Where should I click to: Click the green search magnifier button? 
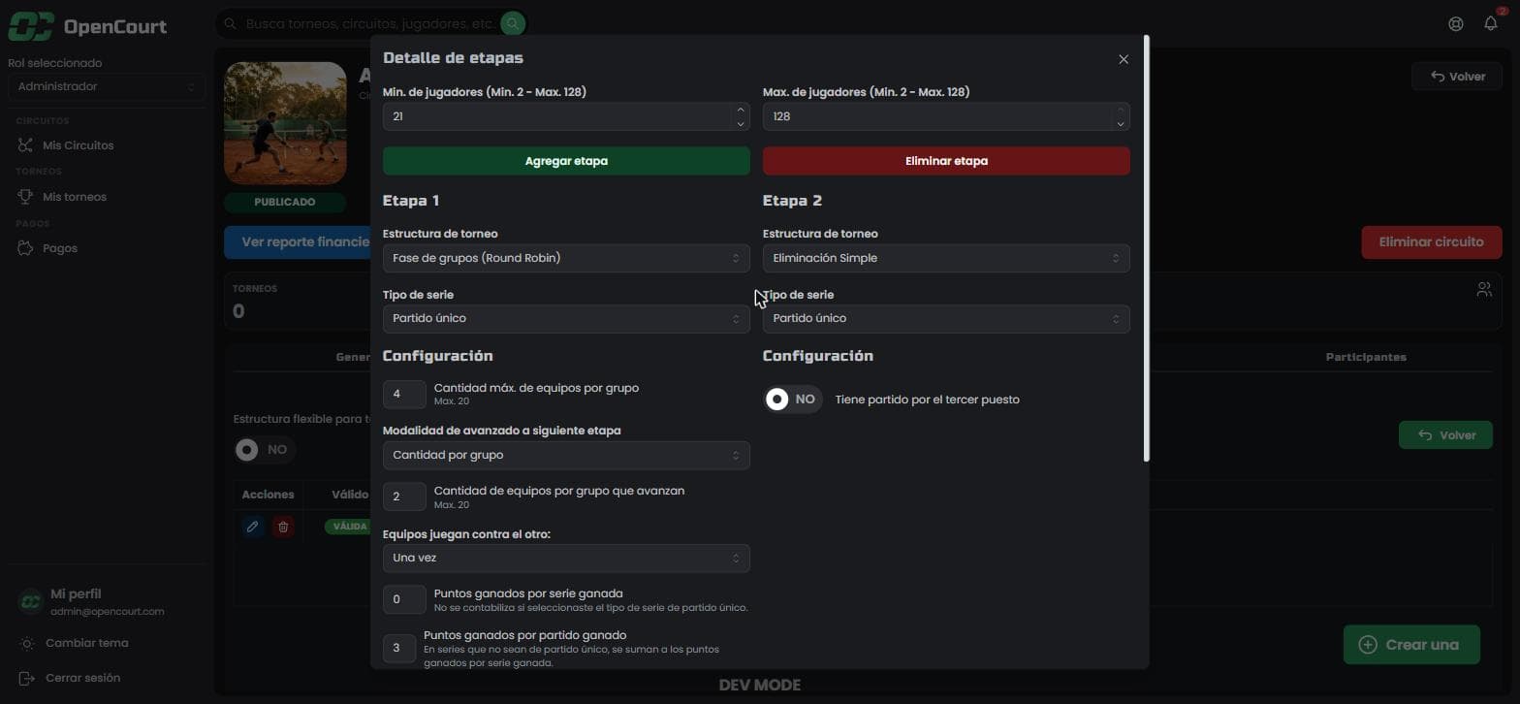tap(514, 23)
